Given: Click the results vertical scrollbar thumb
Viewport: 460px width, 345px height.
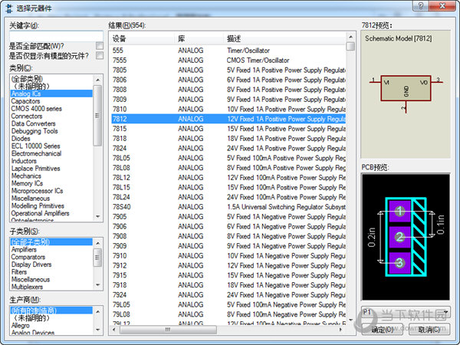Looking at the screenshot, I should (350, 46).
